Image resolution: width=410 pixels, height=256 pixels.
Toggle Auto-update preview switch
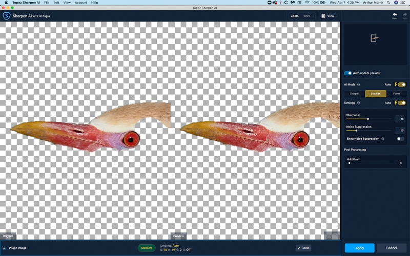[348, 73]
